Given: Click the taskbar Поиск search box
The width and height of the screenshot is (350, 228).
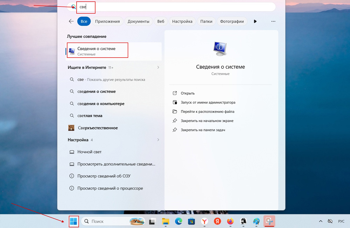Looking at the screenshot, I should [113, 221].
